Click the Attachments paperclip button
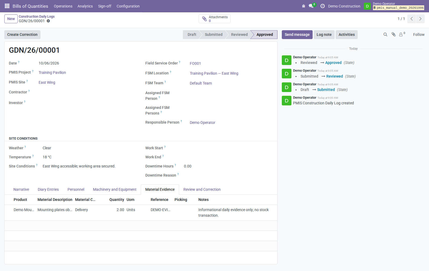This screenshot has width=429, height=271. [x=214, y=19]
